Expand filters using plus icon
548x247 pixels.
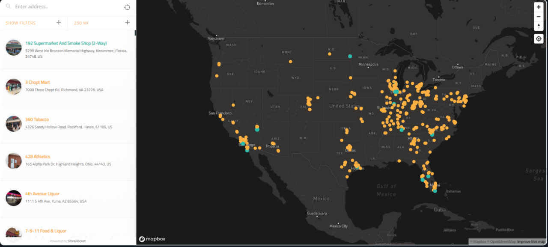[59, 23]
